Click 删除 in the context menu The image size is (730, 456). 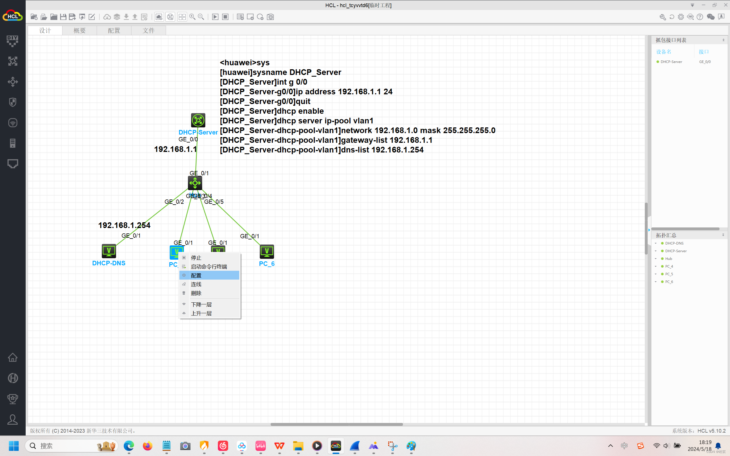[x=196, y=293]
